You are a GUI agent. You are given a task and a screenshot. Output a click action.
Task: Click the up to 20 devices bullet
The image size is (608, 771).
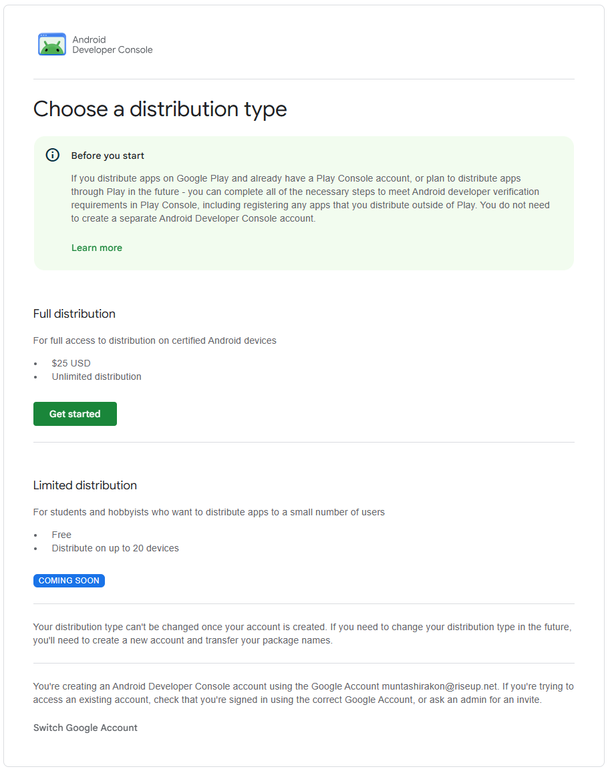115,548
